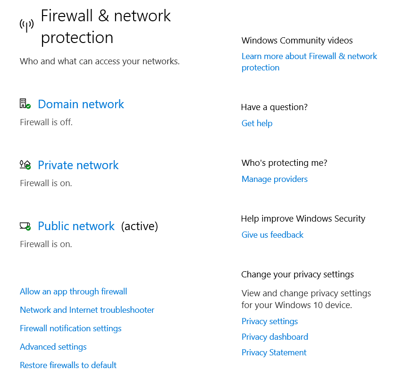403x378 pixels.
Task: Open Public network settings
Action: (76, 226)
